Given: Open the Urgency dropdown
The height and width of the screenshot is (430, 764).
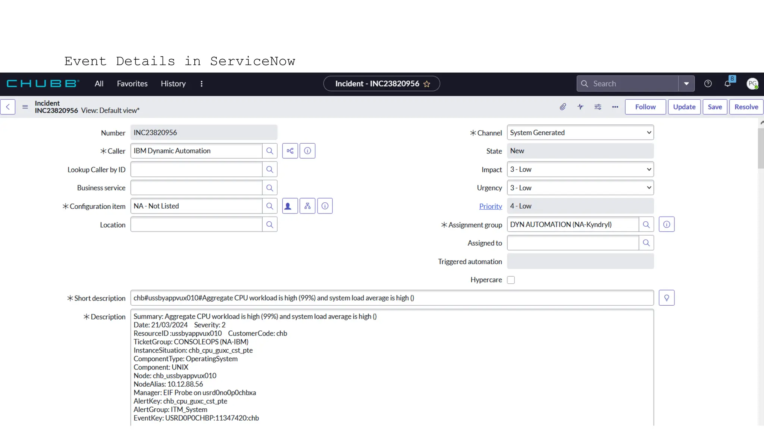Looking at the screenshot, I should (x=580, y=188).
